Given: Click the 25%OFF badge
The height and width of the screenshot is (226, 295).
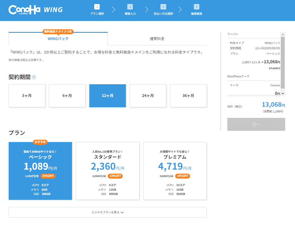Looking at the screenshot, I should coord(48,176).
